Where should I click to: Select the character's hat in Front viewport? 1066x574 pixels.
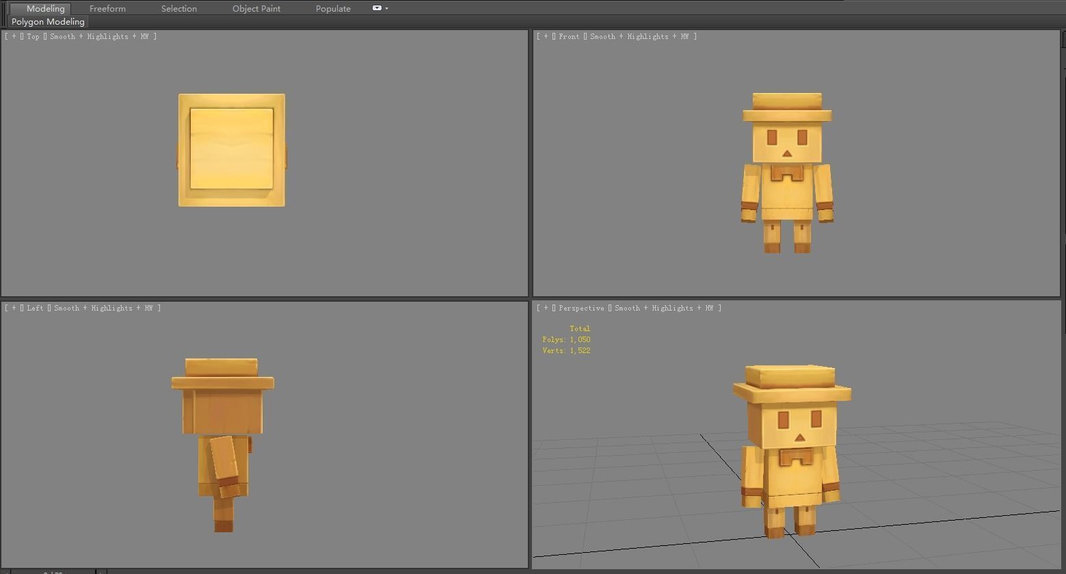787,107
